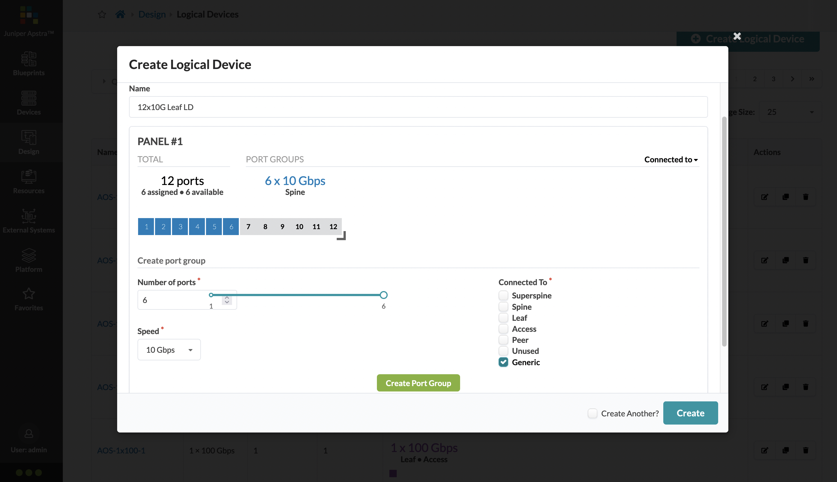837x482 pixels.
Task: Enable the Generic checkbox for port group
Action: pos(503,362)
